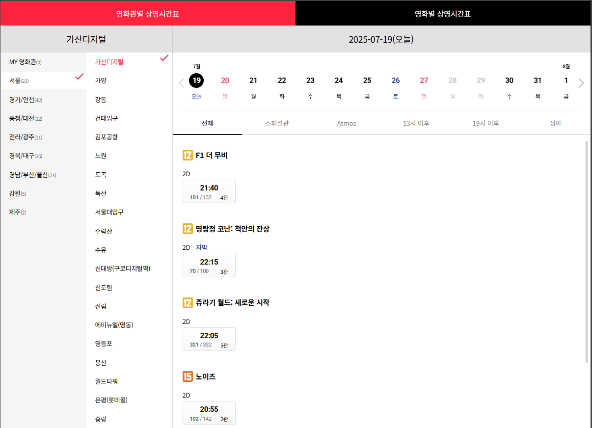Click the next dates arrow

coord(582,83)
